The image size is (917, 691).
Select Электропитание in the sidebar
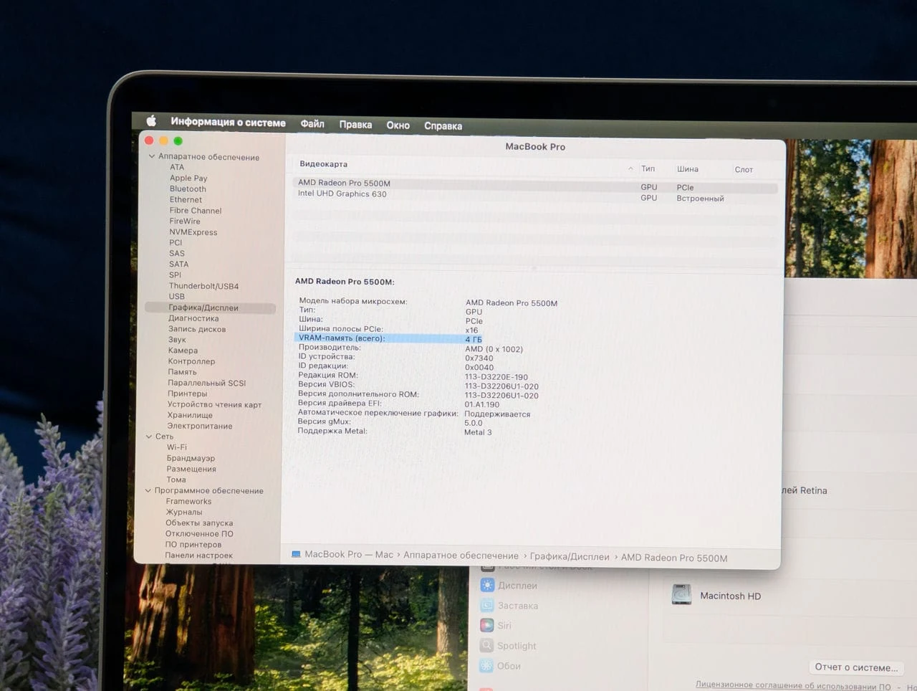[x=200, y=425]
